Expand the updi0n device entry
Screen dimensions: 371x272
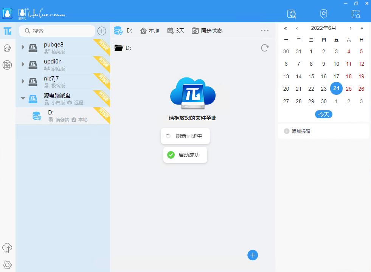[x=23, y=64]
